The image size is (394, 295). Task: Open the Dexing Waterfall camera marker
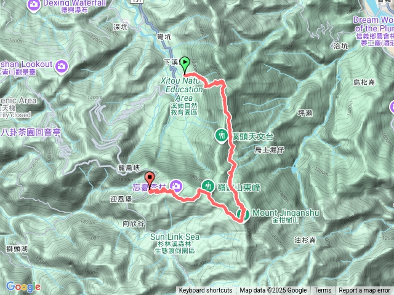[x=34, y=5]
